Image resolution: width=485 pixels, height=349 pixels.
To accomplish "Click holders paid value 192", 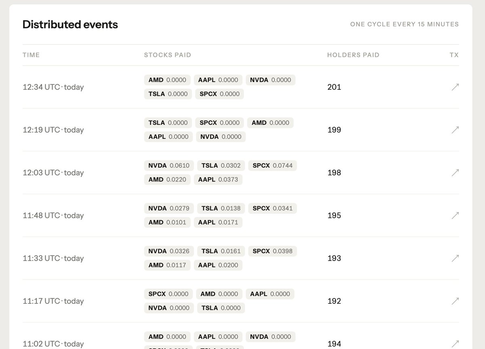I will [x=334, y=301].
